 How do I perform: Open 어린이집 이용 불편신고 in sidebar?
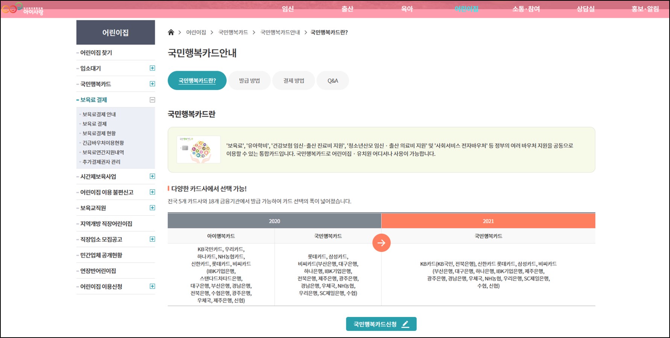coord(107,192)
